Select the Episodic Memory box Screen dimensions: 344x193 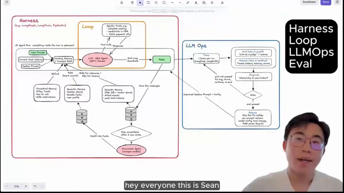click(x=118, y=94)
